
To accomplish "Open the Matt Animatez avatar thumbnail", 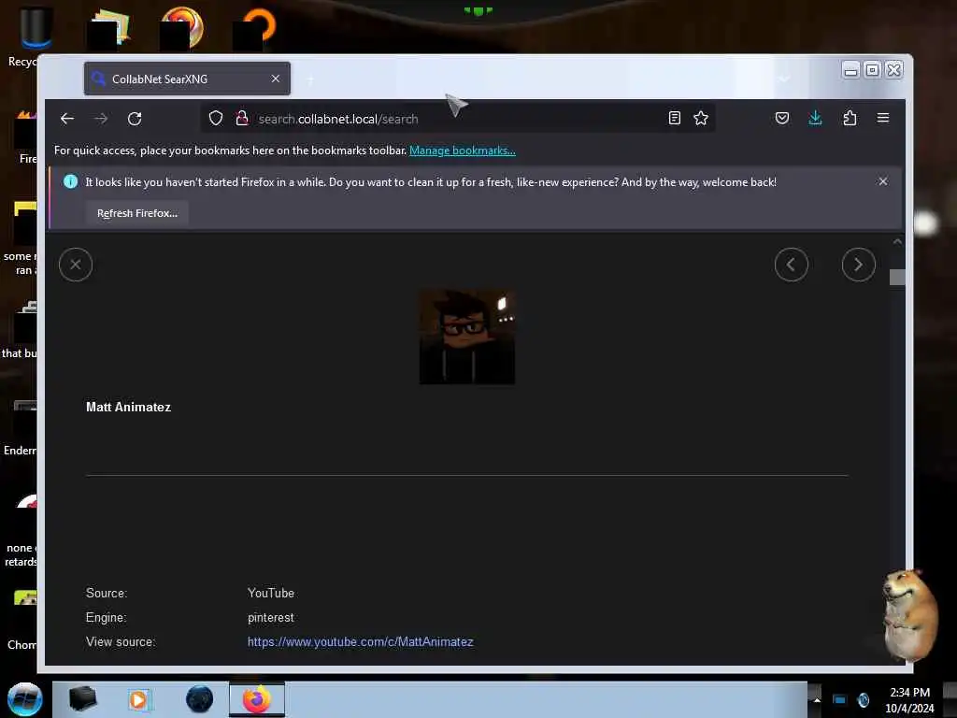I will coord(467,337).
